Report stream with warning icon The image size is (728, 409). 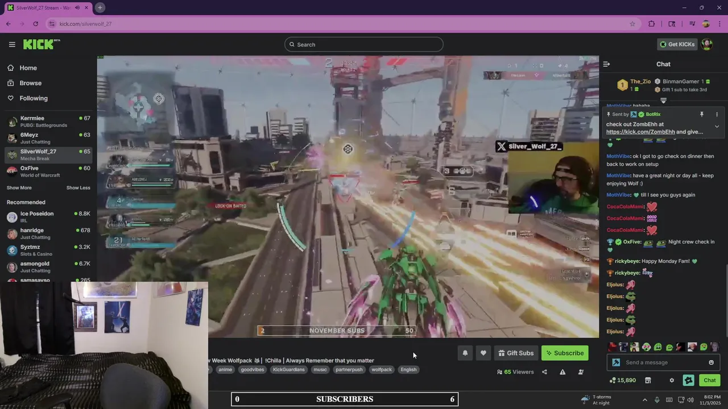562,372
